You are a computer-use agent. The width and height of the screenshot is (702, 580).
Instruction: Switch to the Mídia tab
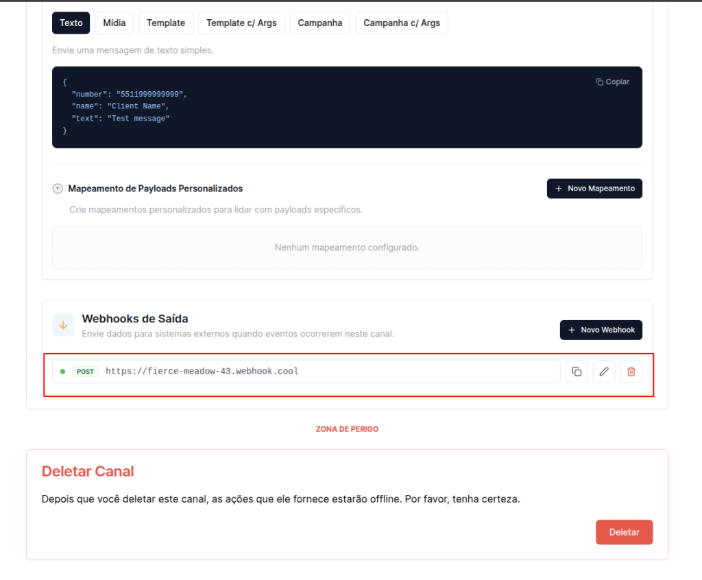[114, 23]
